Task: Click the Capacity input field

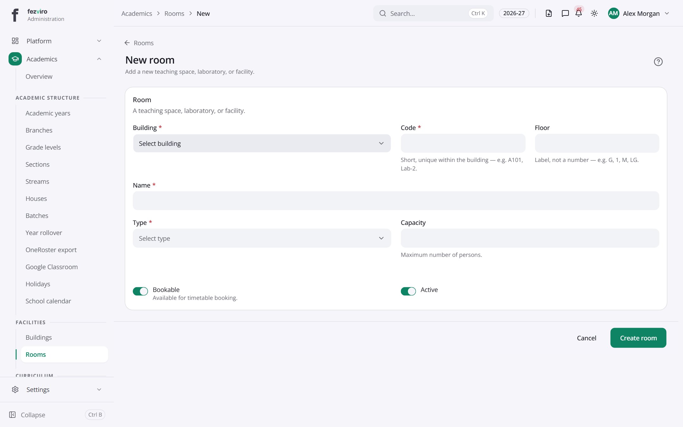Action: click(x=530, y=238)
